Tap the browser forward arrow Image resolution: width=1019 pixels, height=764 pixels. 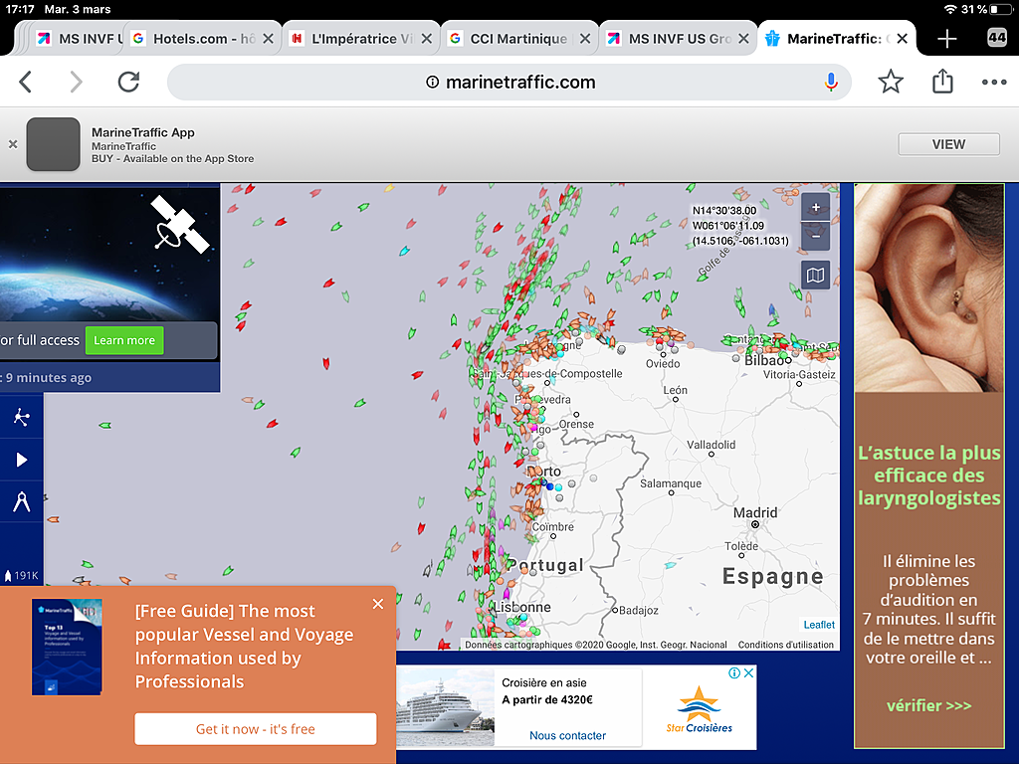tap(76, 82)
